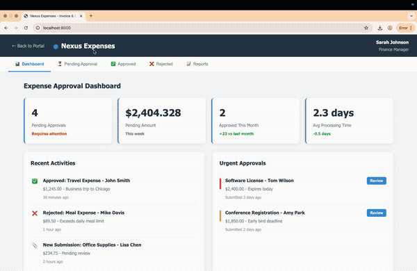Click the red macOS close window button
417x271 pixels.
point(5,16)
